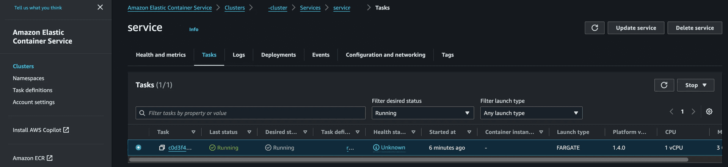
Task: Refresh the Tasks list with reload icon
Action: click(x=664, y=85)
